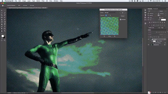This screenshot has width=168, height=94.
Task: Select the Elliptical Marquee tool
Action: coord(5,11)
